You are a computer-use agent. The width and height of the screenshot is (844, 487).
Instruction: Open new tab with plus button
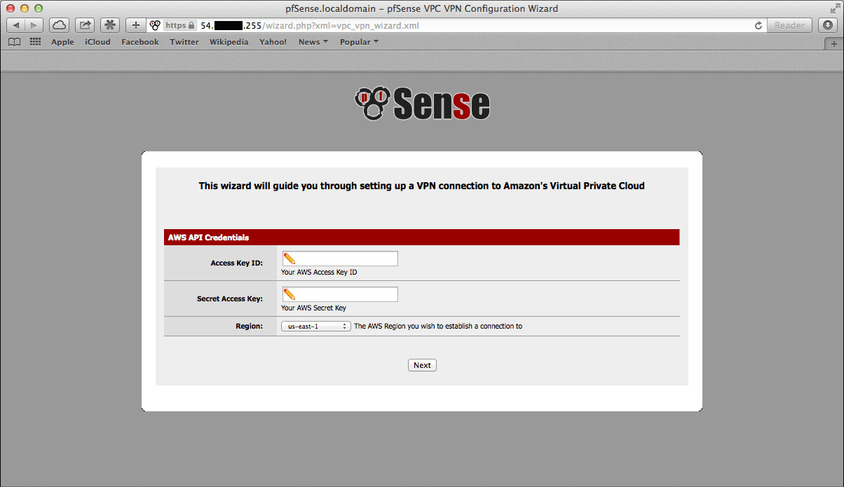(833, 43)
